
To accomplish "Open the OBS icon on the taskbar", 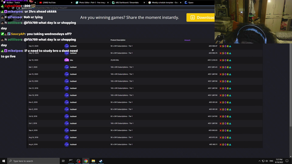I will click(x=78, y=161).
